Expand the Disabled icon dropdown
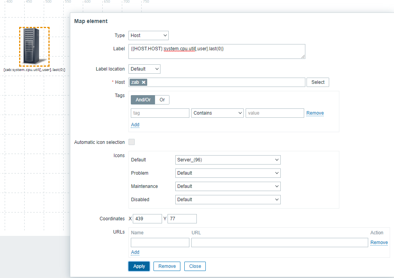 (228, 200)
